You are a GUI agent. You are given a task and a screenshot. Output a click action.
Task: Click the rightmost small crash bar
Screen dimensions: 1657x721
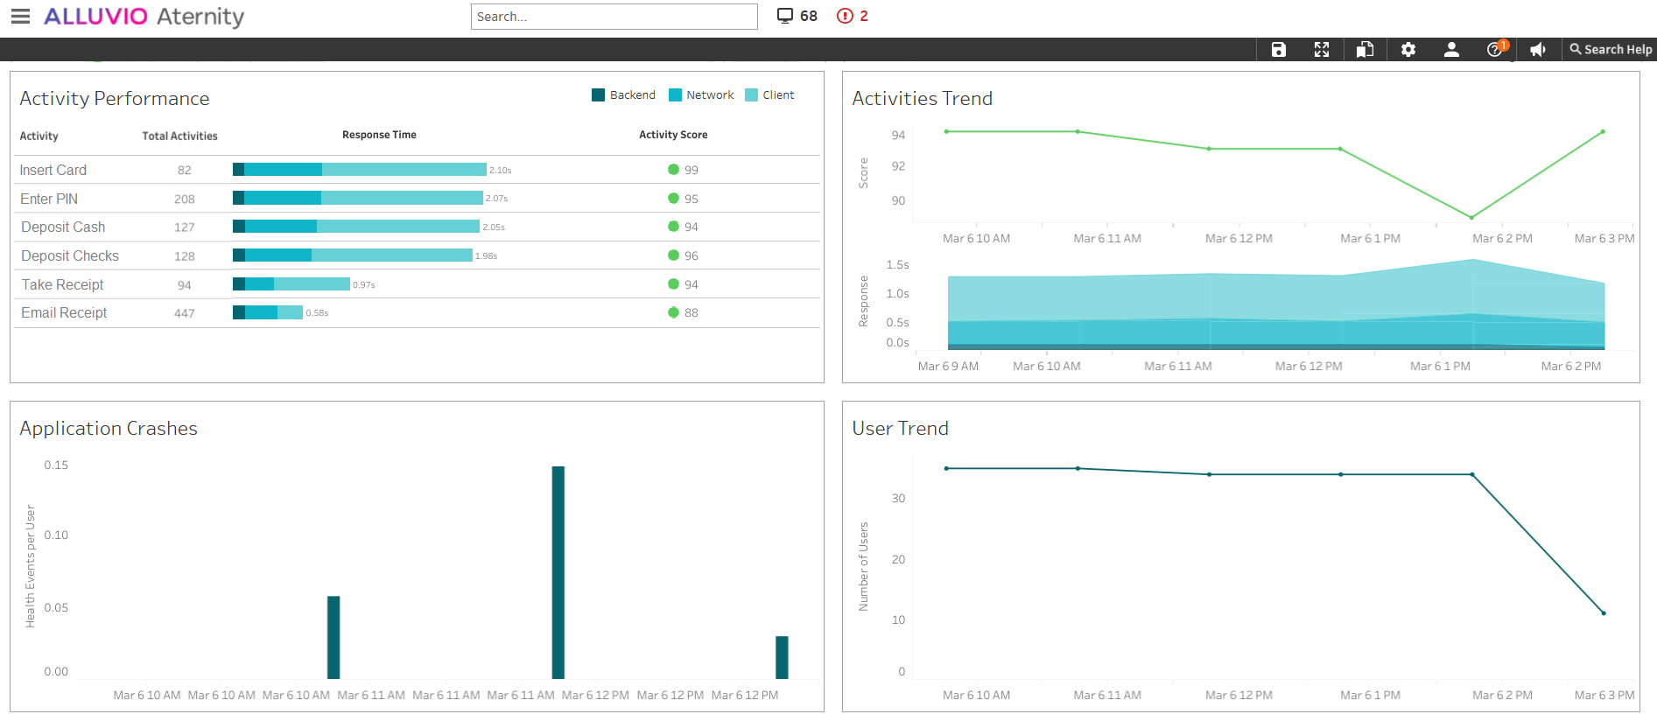point(782,657)
